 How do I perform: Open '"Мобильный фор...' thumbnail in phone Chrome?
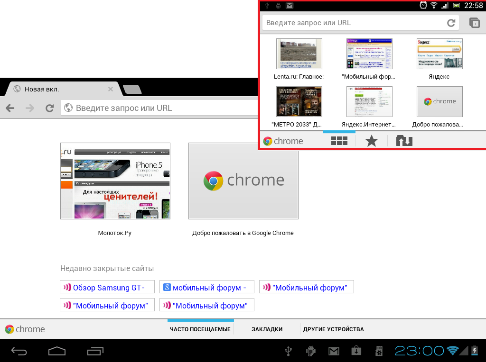(369, 54)
